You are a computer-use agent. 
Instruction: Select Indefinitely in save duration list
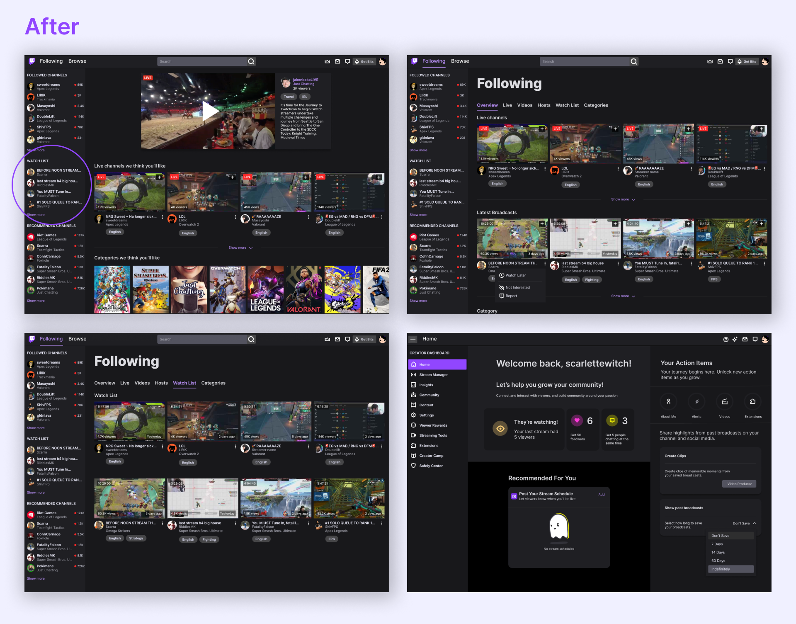pos(730,569)
